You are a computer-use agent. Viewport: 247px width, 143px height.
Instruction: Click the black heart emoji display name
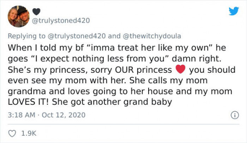36,11
